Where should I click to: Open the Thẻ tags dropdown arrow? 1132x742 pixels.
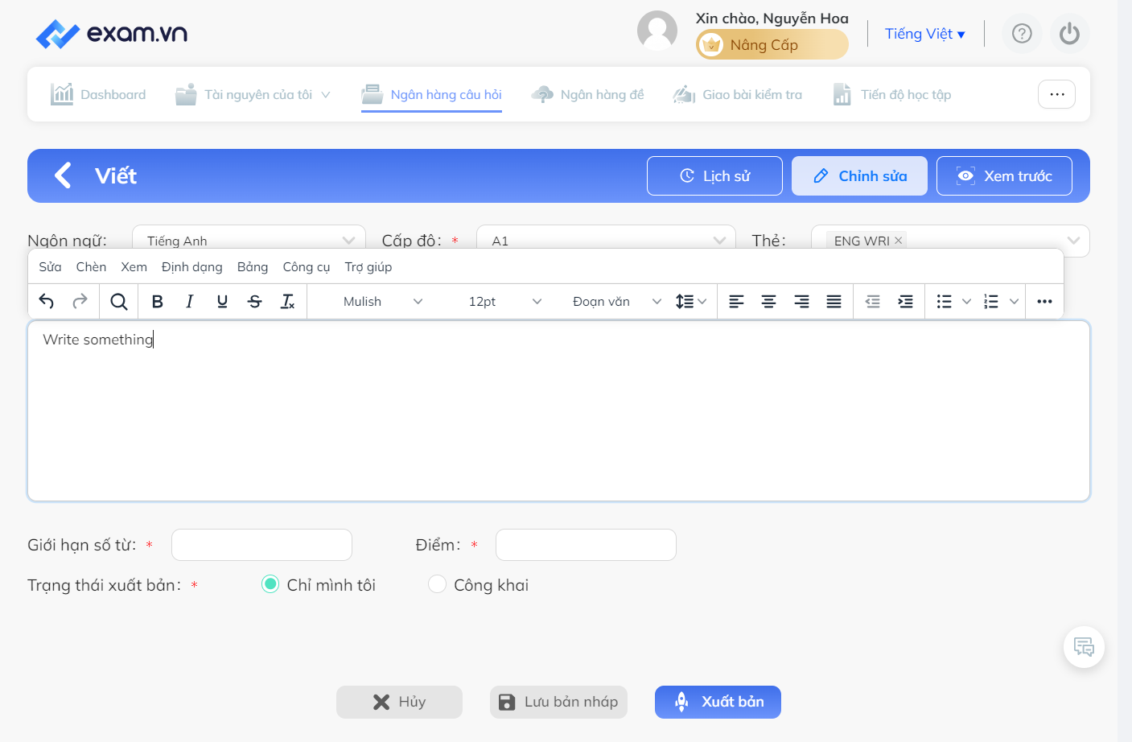(1073, 241)
